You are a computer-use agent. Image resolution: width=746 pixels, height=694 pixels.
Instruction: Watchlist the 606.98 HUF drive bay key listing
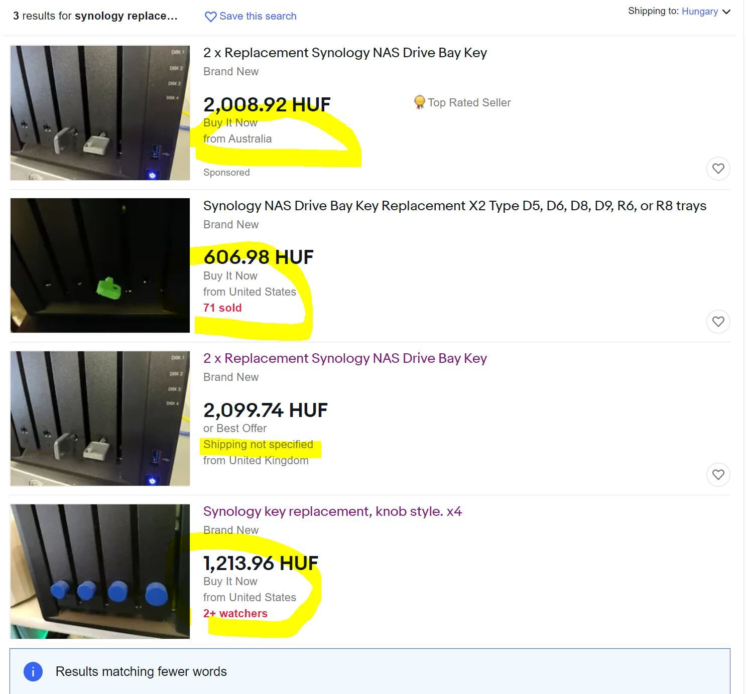tap(718, 322)
